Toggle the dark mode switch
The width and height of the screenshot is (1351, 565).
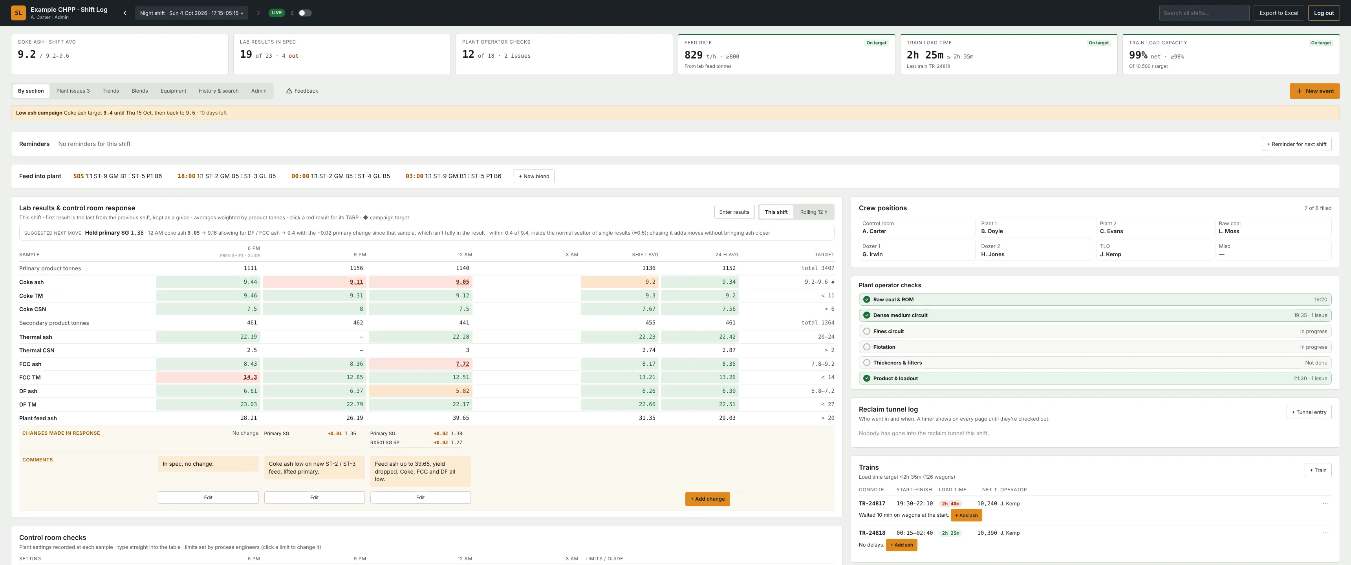click(305, 13)
